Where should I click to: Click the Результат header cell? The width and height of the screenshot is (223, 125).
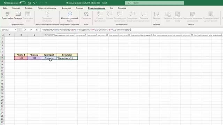pos(67,55)
